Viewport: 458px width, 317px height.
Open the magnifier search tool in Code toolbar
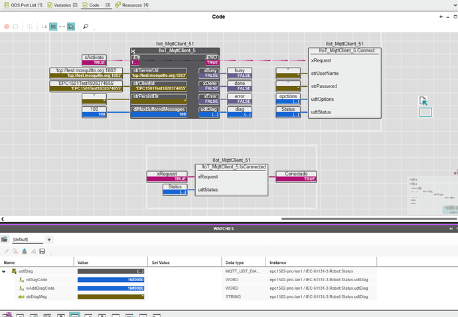point(86,27)
